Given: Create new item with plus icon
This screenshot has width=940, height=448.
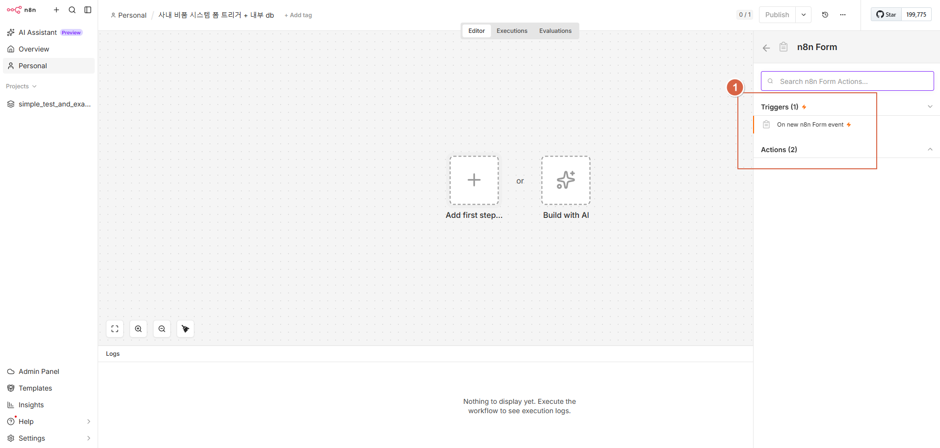Looking at the screenshot, I should (56, 10).
